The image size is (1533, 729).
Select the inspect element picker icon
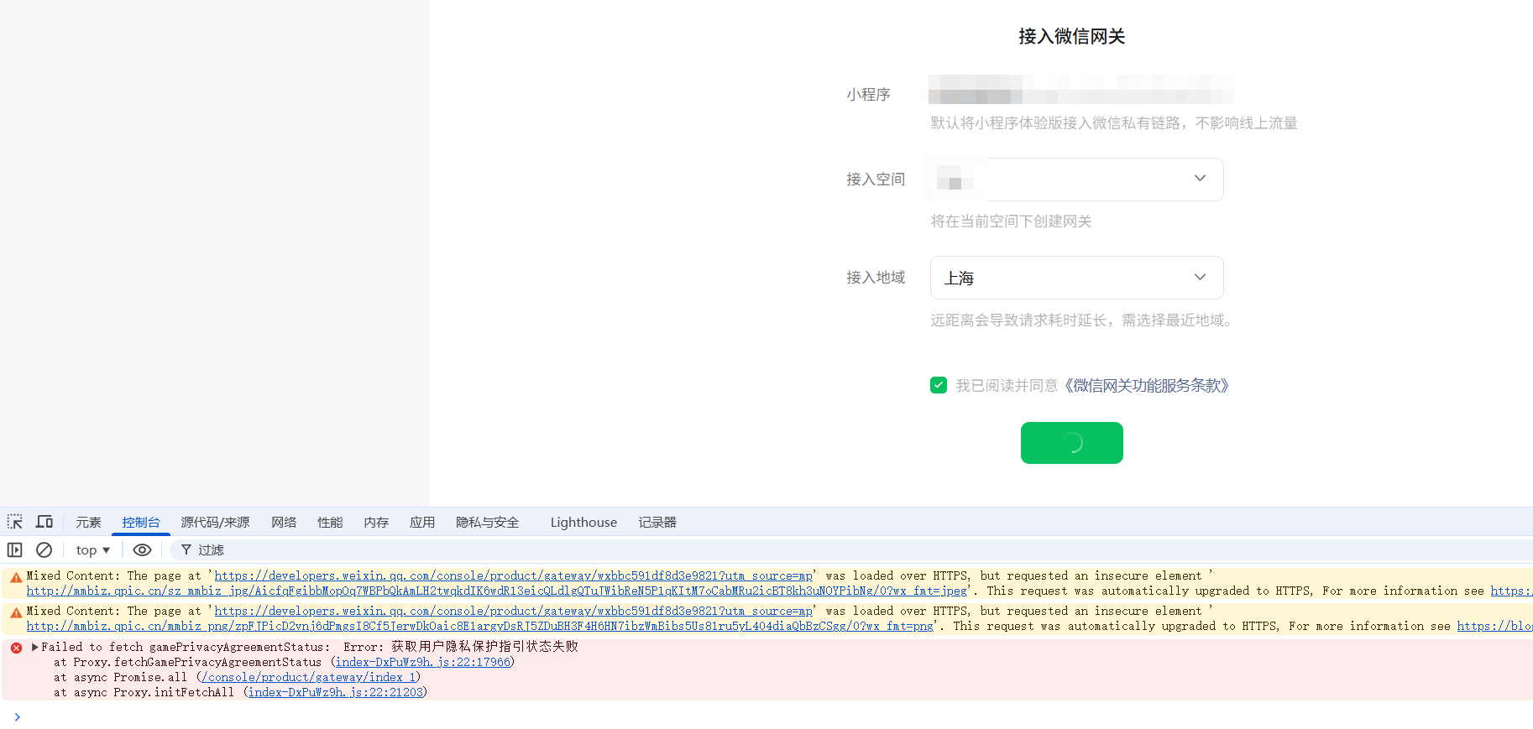15,522
